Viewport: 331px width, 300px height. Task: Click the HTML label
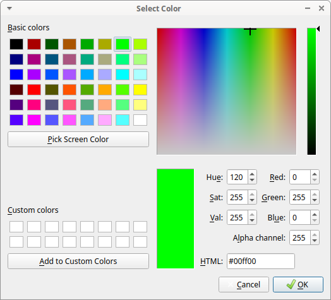tap(212, 261)
